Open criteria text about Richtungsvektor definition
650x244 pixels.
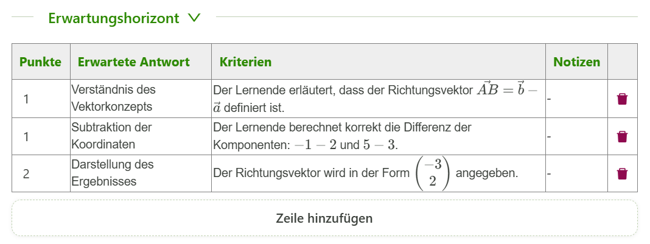pos(378,99)
